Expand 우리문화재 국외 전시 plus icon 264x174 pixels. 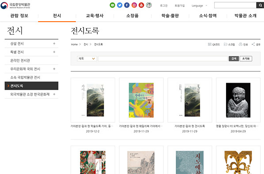click(x=54, y=69)
